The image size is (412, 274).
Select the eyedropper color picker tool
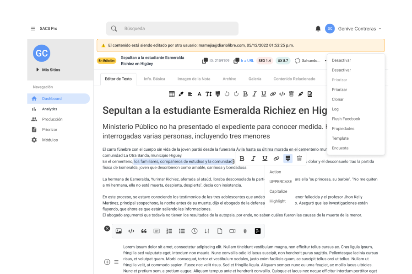pyautogui.click(x=181, y=94)
